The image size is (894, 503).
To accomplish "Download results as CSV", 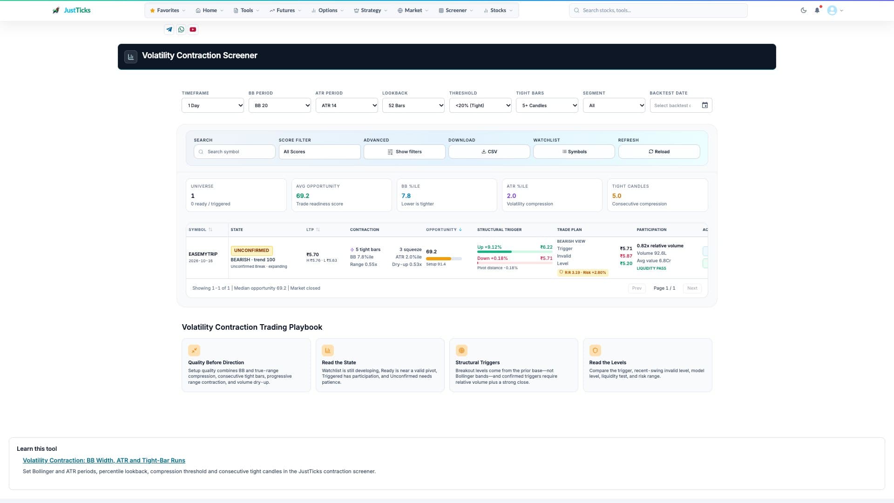I will (489, 152).
